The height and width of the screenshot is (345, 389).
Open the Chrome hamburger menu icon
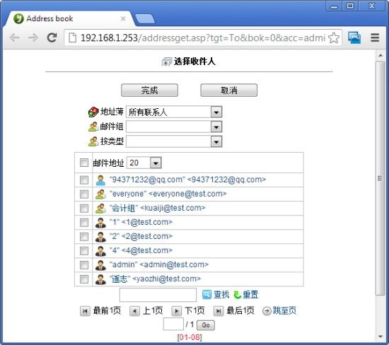click(375, 37)
